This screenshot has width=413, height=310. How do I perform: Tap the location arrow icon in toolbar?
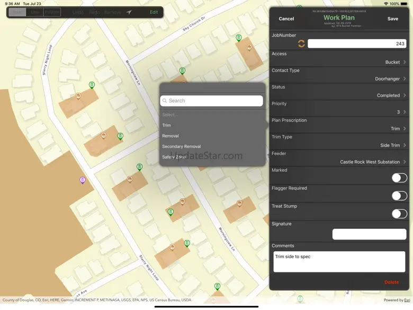129,12
